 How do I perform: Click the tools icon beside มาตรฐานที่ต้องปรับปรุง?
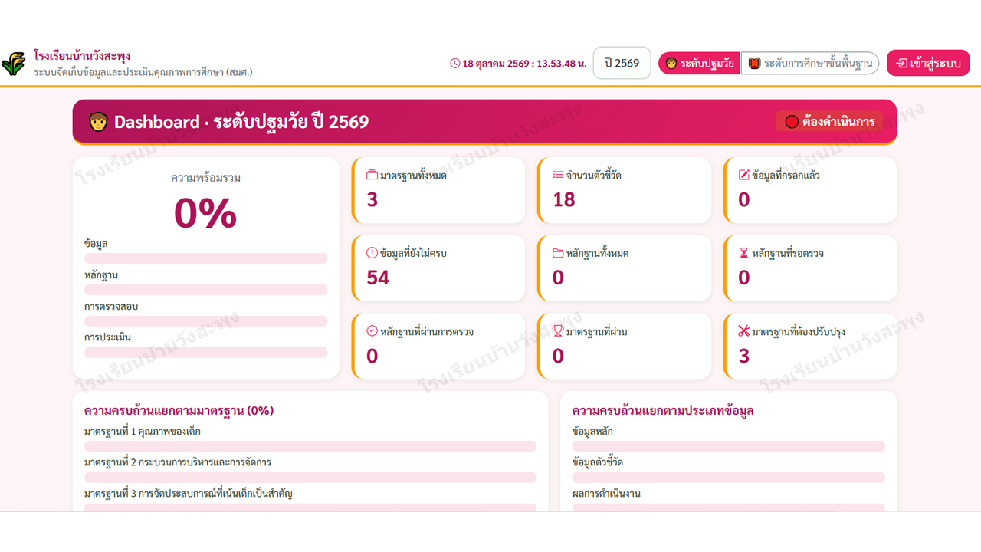tap(743, 331)
